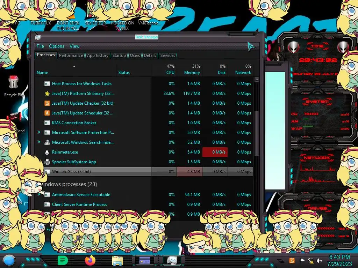Switch to the App history tab
The height and width of the screenshot is (268, 358).
tap(98, 55)
